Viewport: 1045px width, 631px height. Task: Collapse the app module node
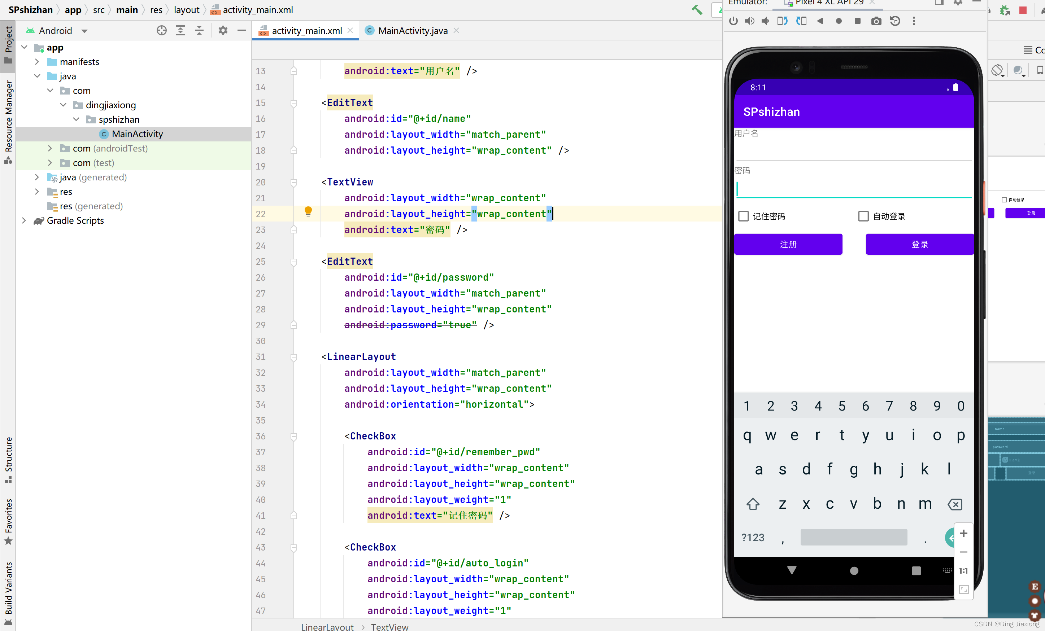point(25,48)
